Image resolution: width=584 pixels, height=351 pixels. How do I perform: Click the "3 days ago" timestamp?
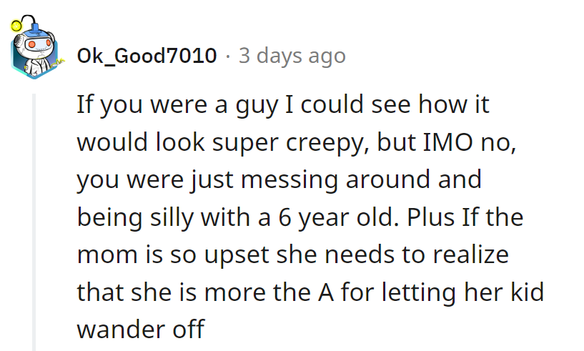pos(292,56)
